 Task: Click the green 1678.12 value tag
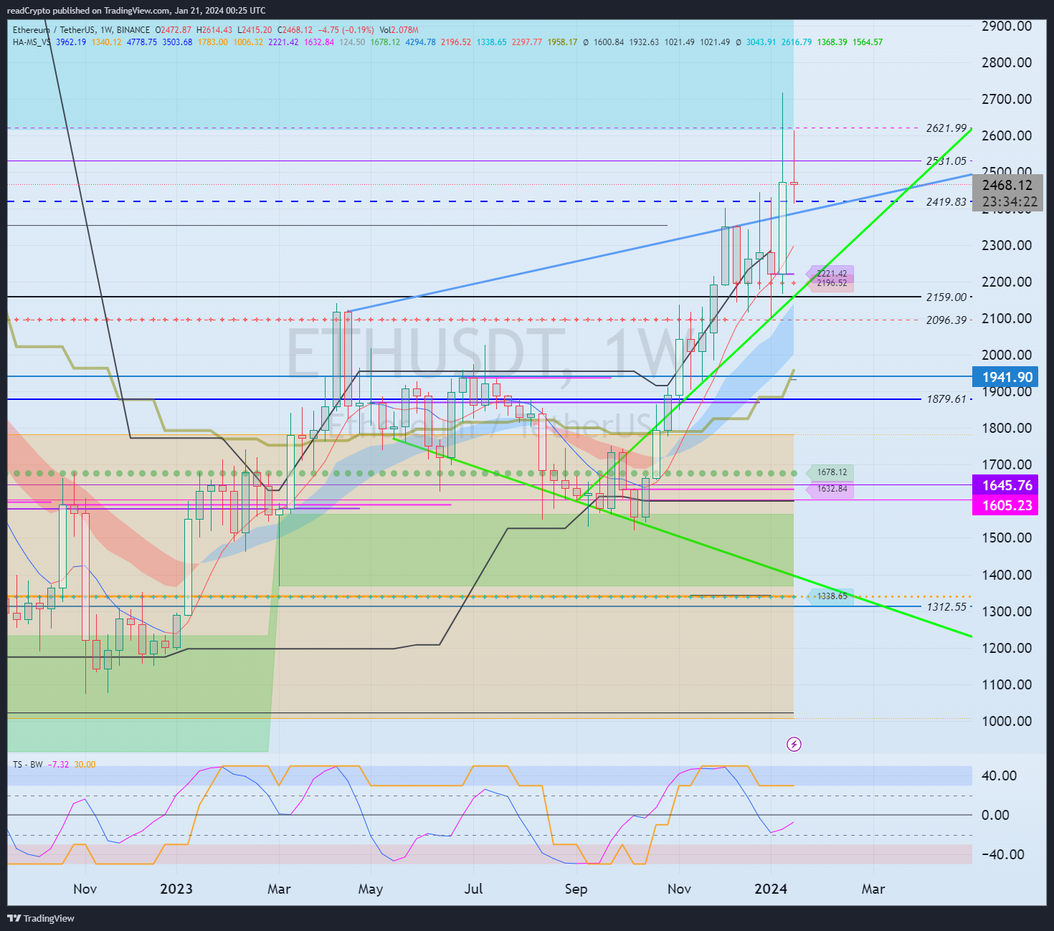click(x=832, y=472)
